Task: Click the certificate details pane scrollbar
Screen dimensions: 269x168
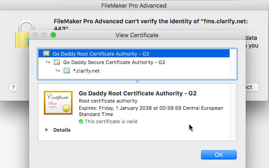Action: [233, 112]
